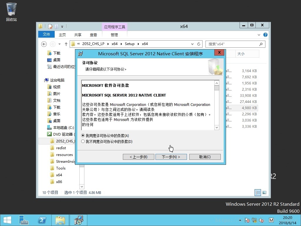The height and width of the screenshot is (226, 301).
Task: Click the installer icon on the taskbar
Action: (78, 220)
